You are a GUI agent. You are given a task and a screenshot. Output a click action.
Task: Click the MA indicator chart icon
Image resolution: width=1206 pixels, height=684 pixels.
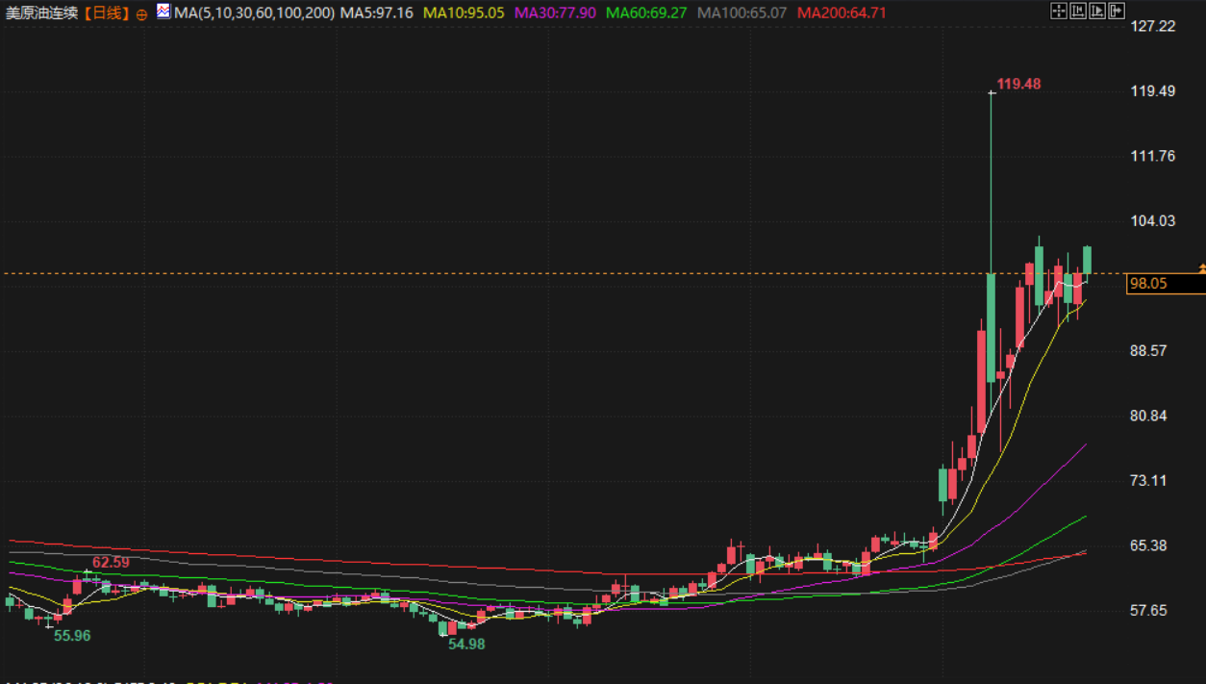[163, 12]
